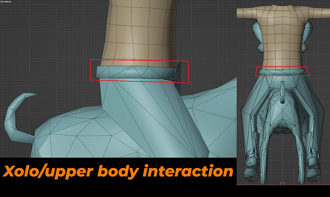Click the shirt collar opening in rear view
Image resolution: width=330 pixels, height=197 pixels.
pyautogui.click(x=282, y=6)
